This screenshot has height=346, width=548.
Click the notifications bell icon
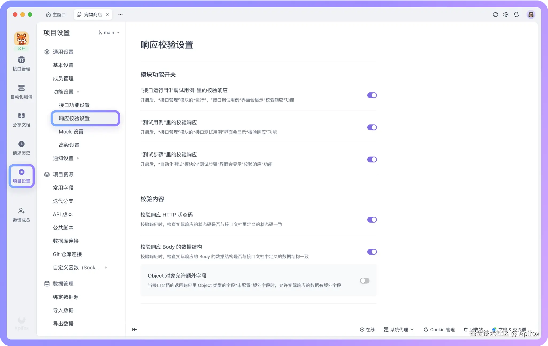coord(516,15)
